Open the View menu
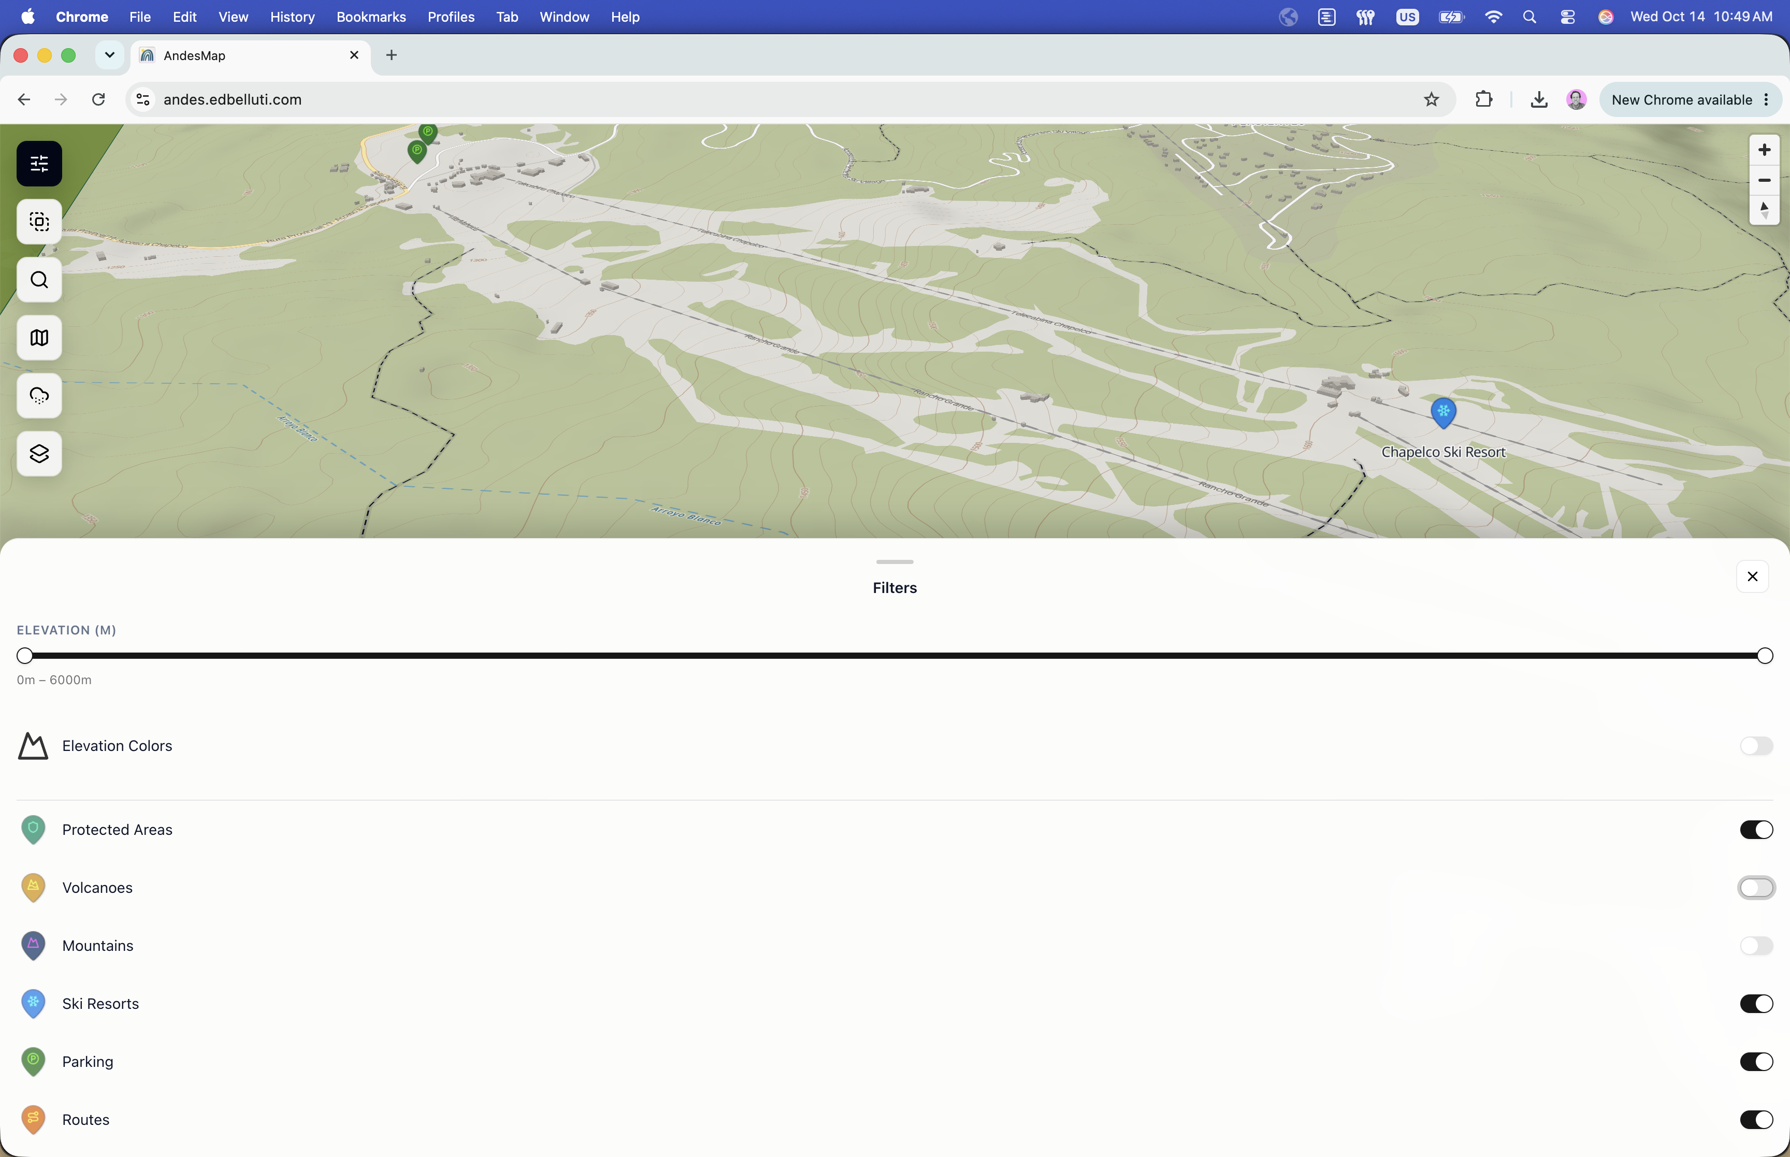 point(233,17)
